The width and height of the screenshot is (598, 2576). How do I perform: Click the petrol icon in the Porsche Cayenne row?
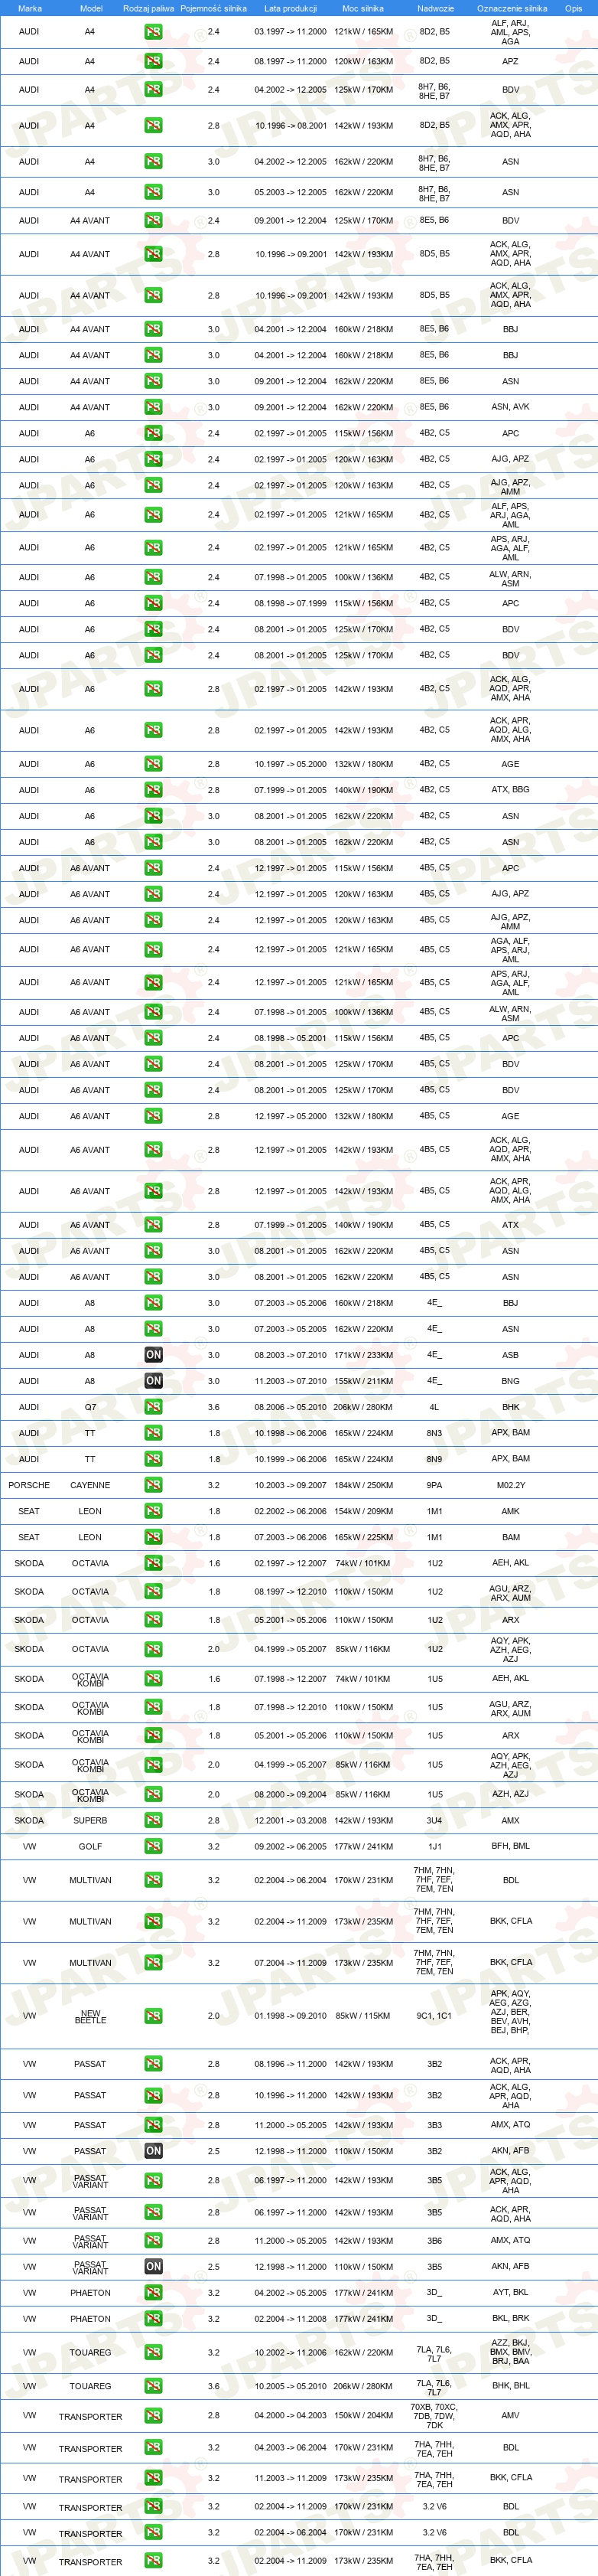[x=153, y=1485]
